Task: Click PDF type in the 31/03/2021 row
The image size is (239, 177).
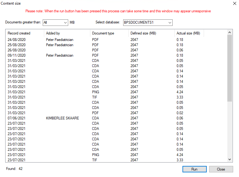Action: (x=95, y=113)
